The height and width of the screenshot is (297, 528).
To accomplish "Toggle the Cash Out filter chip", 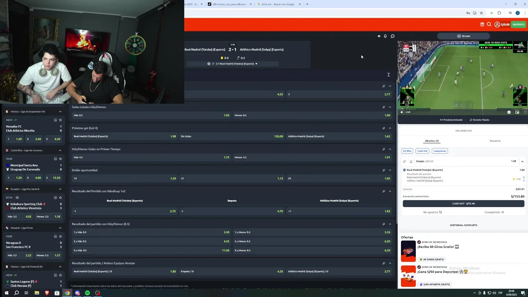I will click(x=422, y=151).
